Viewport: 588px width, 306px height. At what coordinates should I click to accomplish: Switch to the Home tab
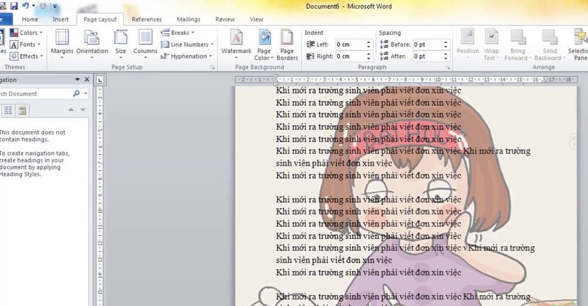[29, 20]
